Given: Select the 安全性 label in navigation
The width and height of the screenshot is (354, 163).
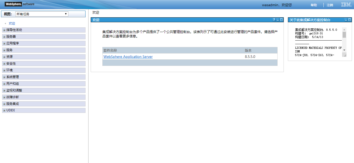Looking at the screenshot, I should pos(11,64).
